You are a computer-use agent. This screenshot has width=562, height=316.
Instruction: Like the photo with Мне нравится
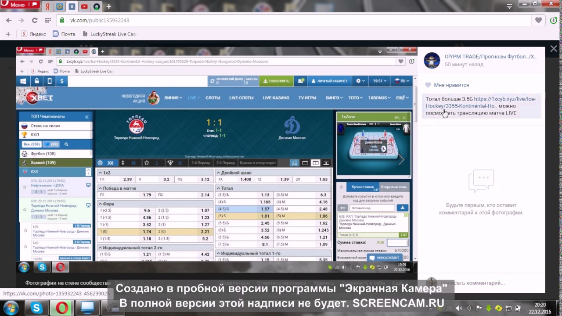point(447,85)
